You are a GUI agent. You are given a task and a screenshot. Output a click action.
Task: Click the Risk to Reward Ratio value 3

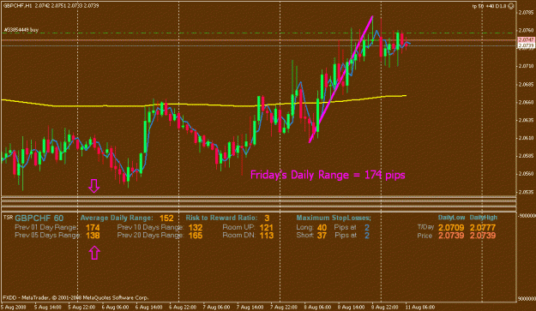[267, 218]
